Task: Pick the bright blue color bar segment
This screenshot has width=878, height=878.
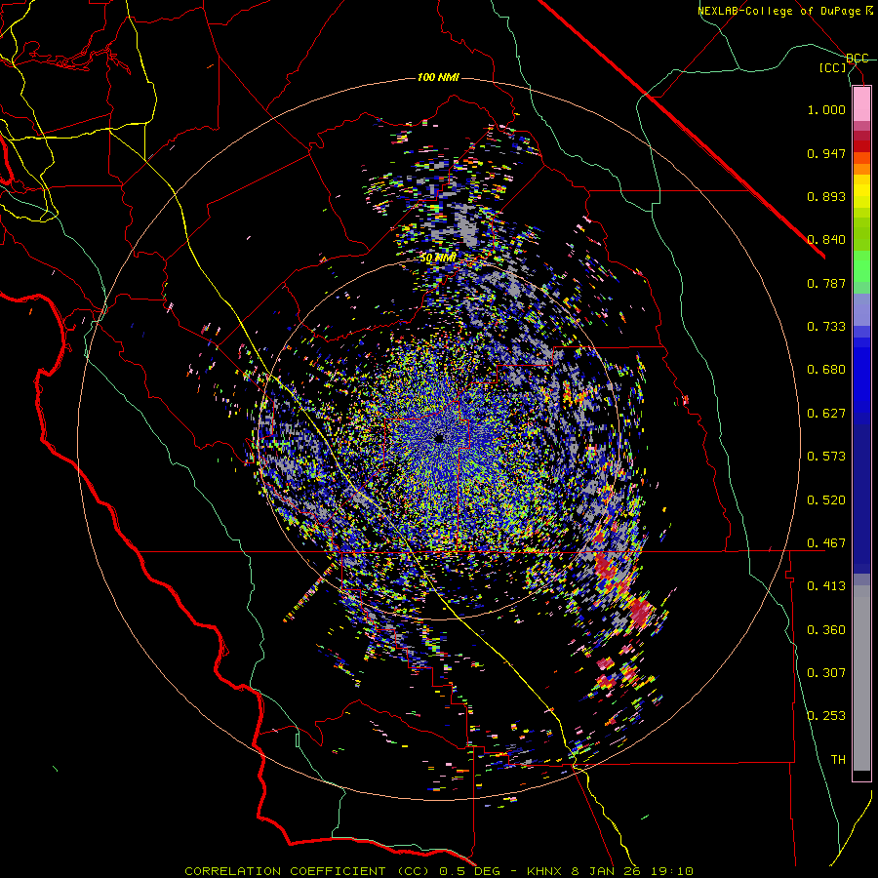Action: pos(861,376)
